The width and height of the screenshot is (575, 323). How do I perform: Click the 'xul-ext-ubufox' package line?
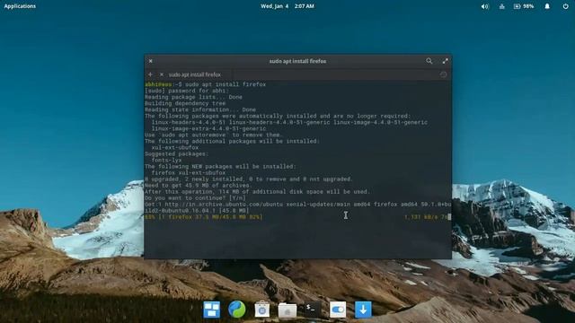175,147
